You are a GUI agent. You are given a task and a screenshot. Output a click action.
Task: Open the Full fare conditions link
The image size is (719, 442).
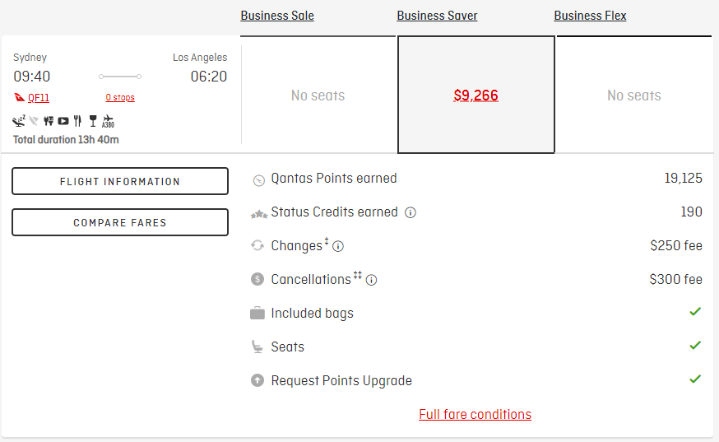click(475, 415)
